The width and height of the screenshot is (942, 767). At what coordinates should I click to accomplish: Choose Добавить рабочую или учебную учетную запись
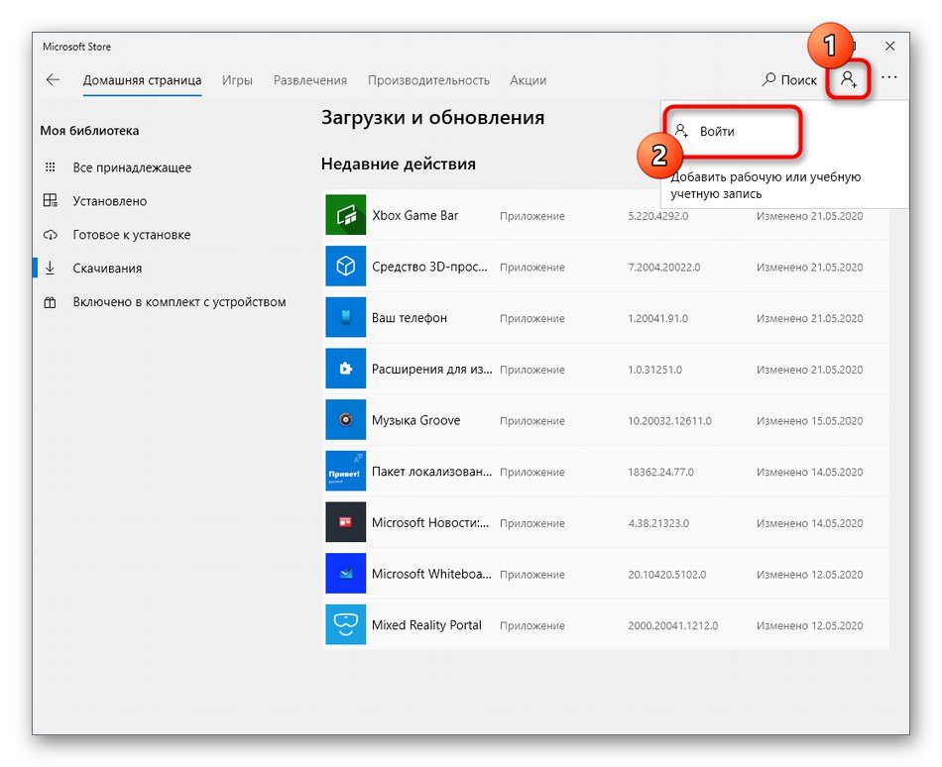[765, 185]
